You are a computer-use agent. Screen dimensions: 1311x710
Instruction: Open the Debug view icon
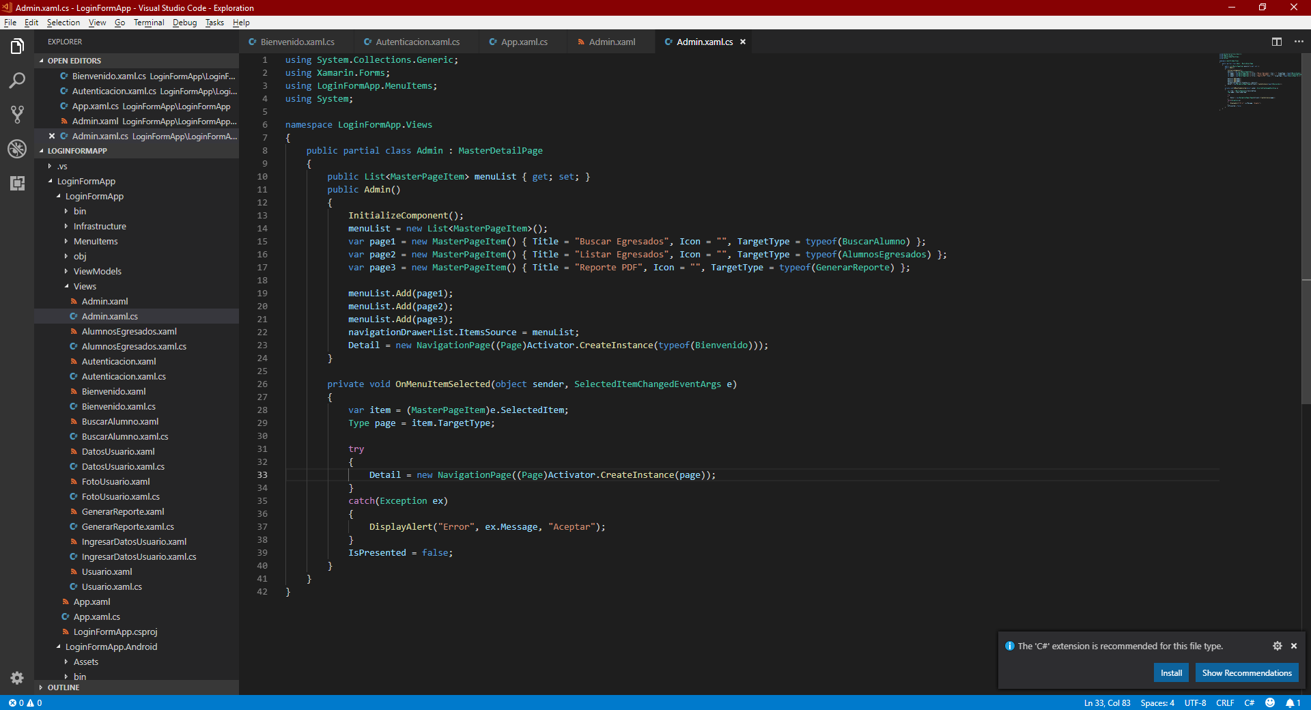(x=17, y=149)
